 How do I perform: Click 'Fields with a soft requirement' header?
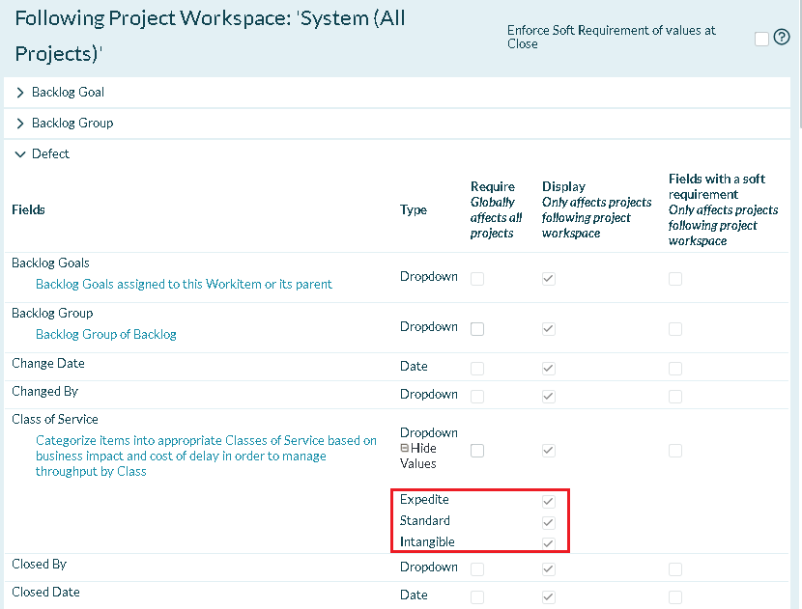pyautogui.click(x=723, y=209)
